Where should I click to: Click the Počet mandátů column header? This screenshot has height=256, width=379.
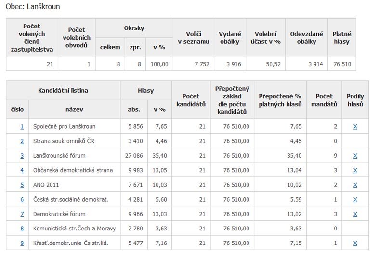(324, 100)
